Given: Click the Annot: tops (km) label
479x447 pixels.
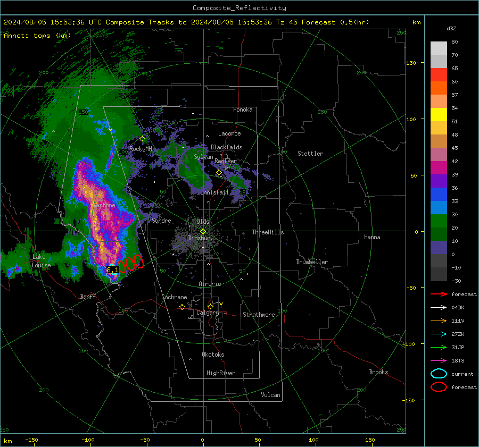Looking at the screenshot, I should tap(37, 36).
